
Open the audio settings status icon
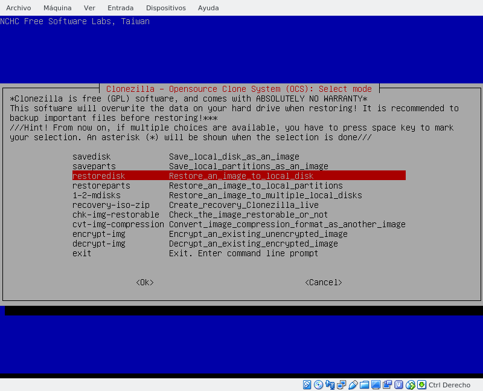(330, 384)
